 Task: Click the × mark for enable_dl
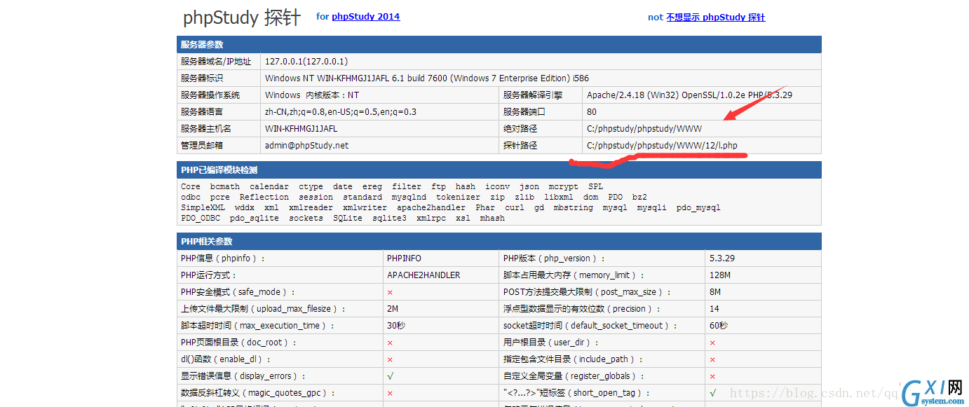390,359
